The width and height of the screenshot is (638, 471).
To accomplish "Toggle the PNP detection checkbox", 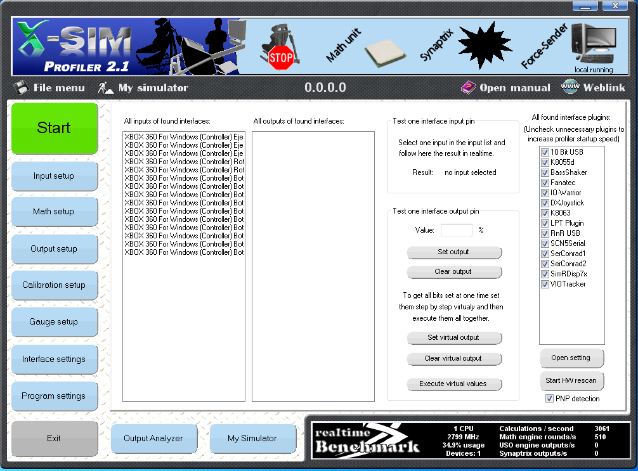I will click(x=549, y=399).
